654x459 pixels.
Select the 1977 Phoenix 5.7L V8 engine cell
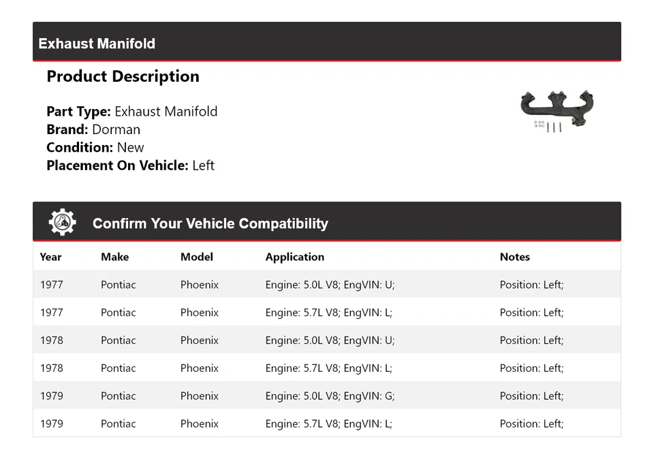click(328, 313)
